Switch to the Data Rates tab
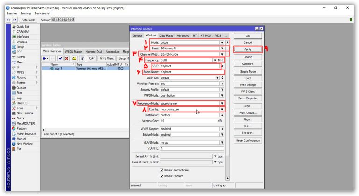The height and width of the screenshot is (196, 359). coord(166,35)
